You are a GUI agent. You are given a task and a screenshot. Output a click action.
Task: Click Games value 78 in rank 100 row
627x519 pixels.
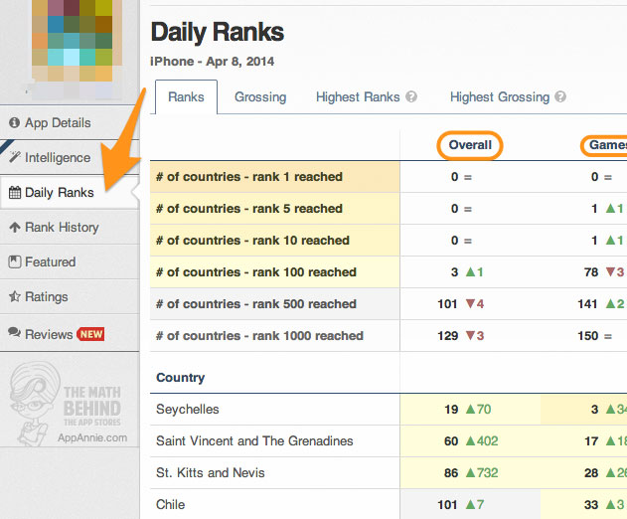click(x=591, y=272)
